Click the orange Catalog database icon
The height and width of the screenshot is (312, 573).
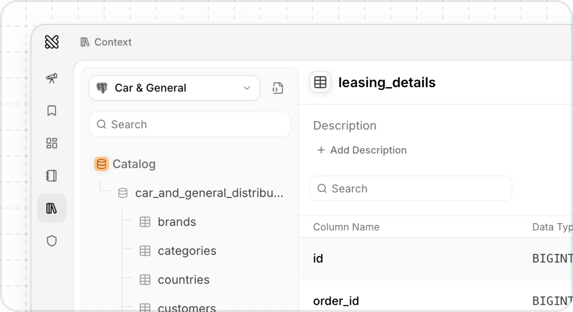pyautogui.click(x=102, y=164)
